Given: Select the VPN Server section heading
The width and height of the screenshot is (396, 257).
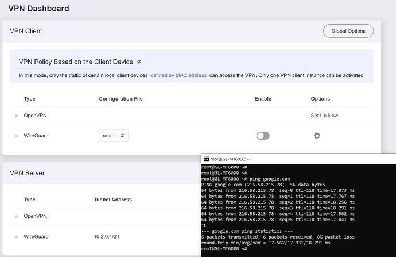Looking at the screenshot, I should point(28,173).
